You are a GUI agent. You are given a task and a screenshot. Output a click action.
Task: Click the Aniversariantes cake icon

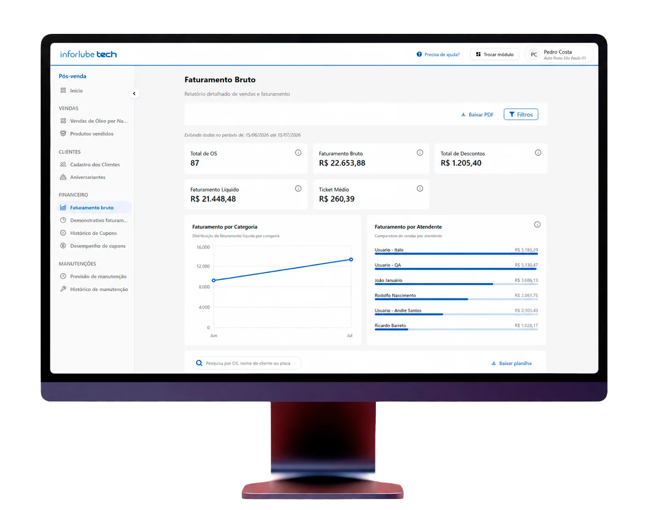(x=63, y=177)
